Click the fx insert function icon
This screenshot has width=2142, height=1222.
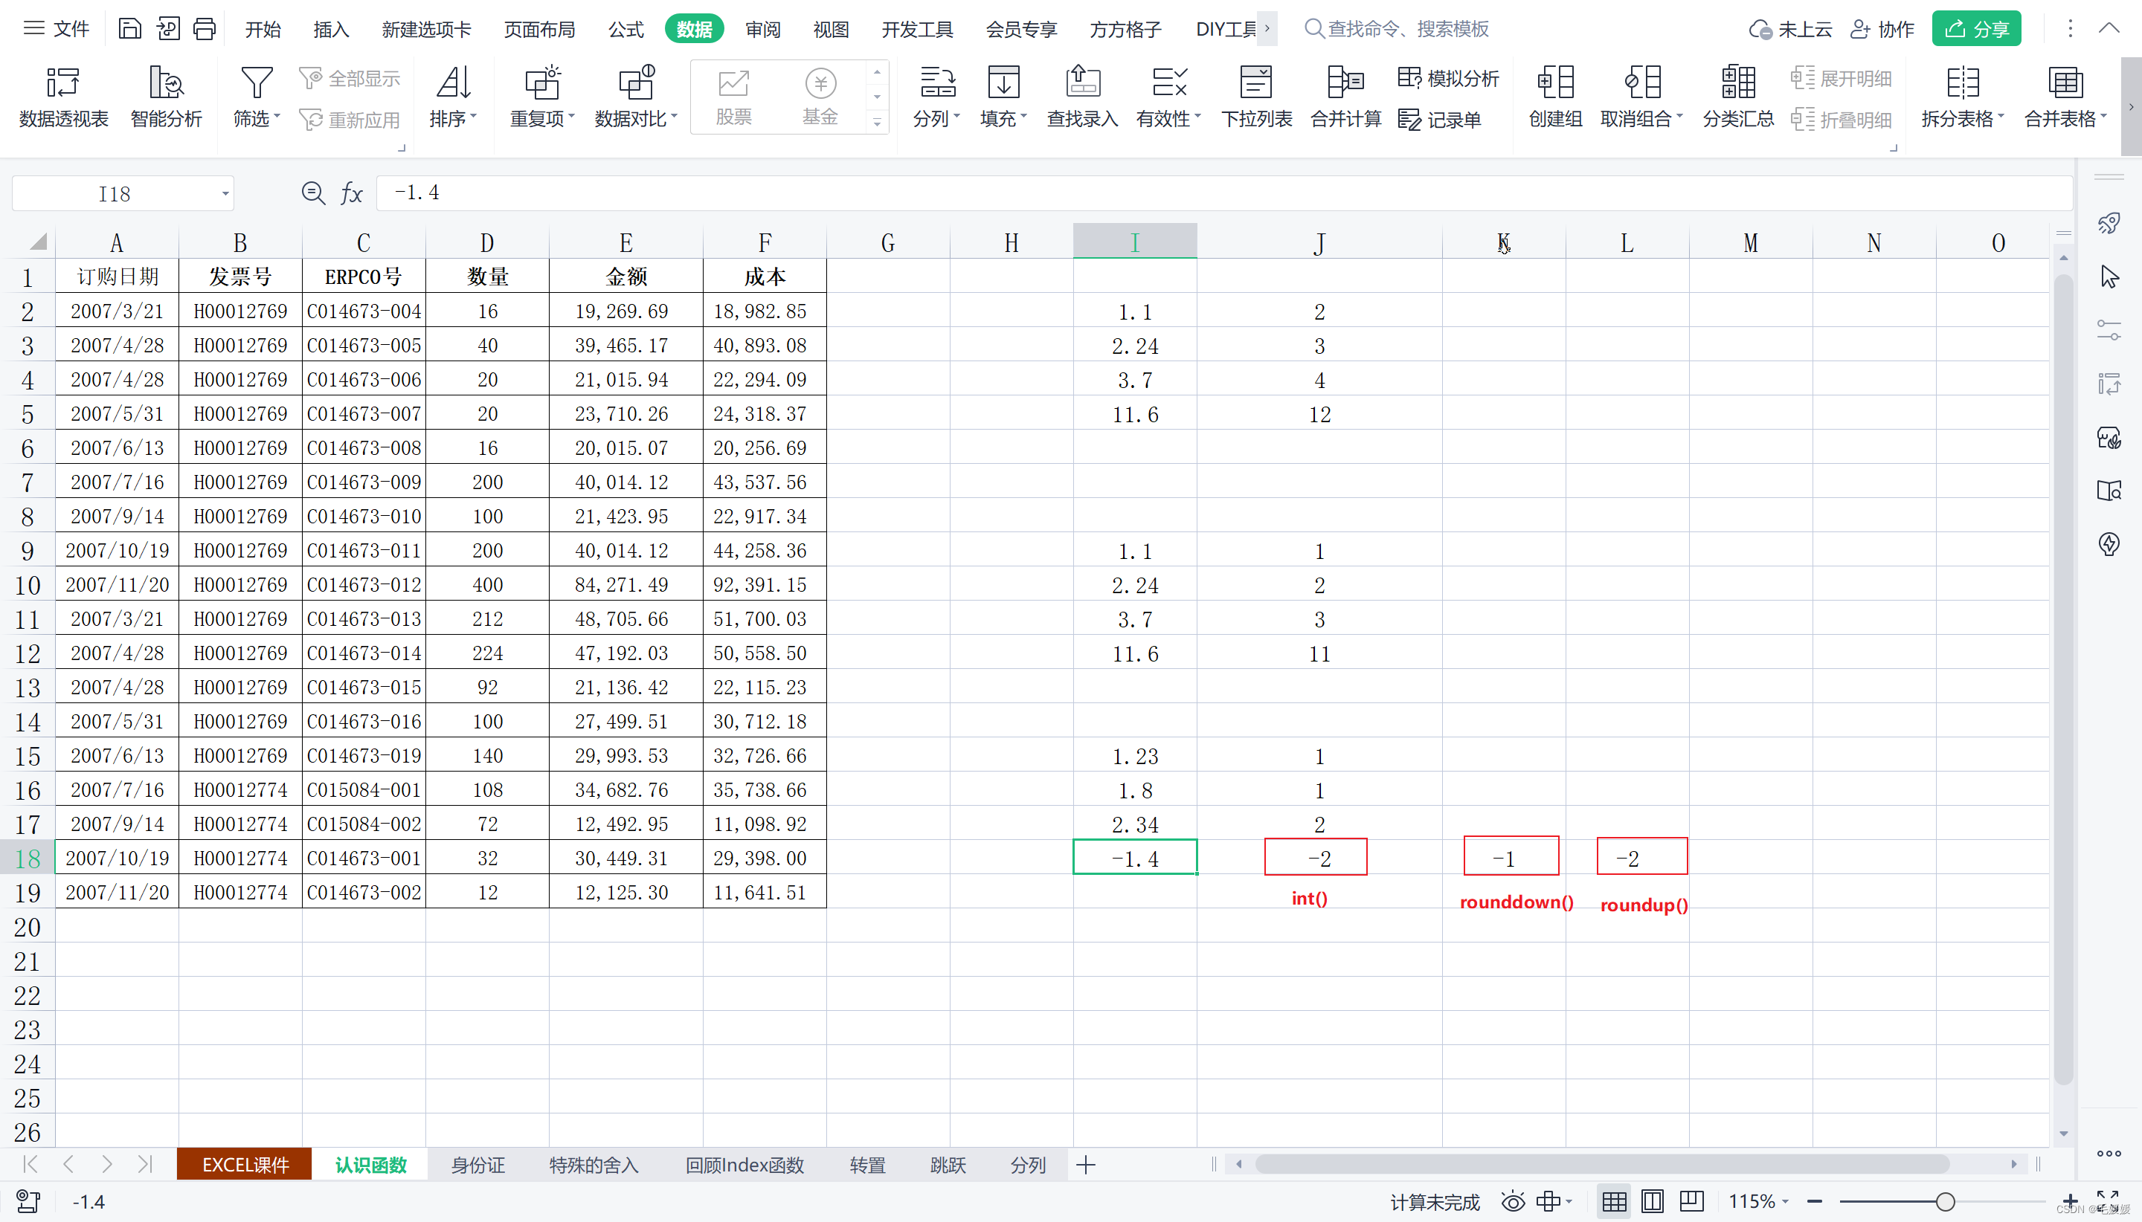pos(351,194)
